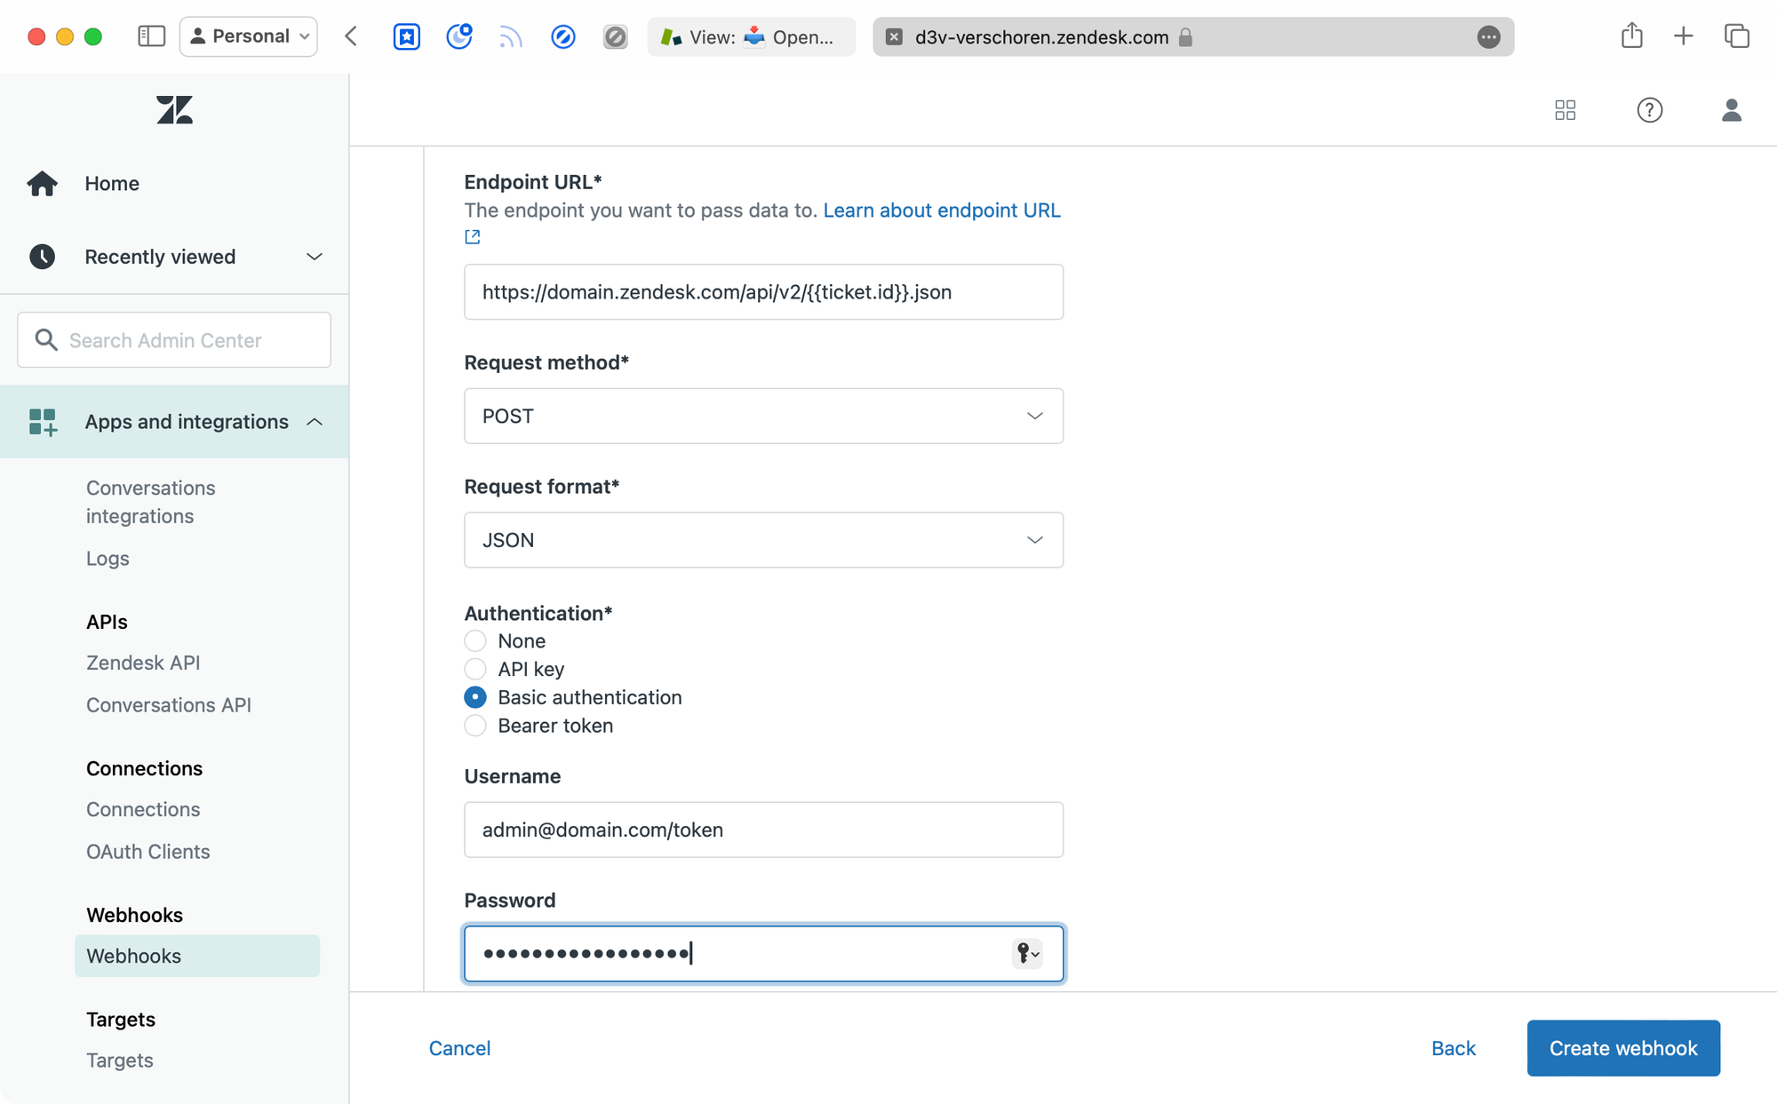Click the Create webhook button
1777x1104 pixels.
coord(1623,1048)
